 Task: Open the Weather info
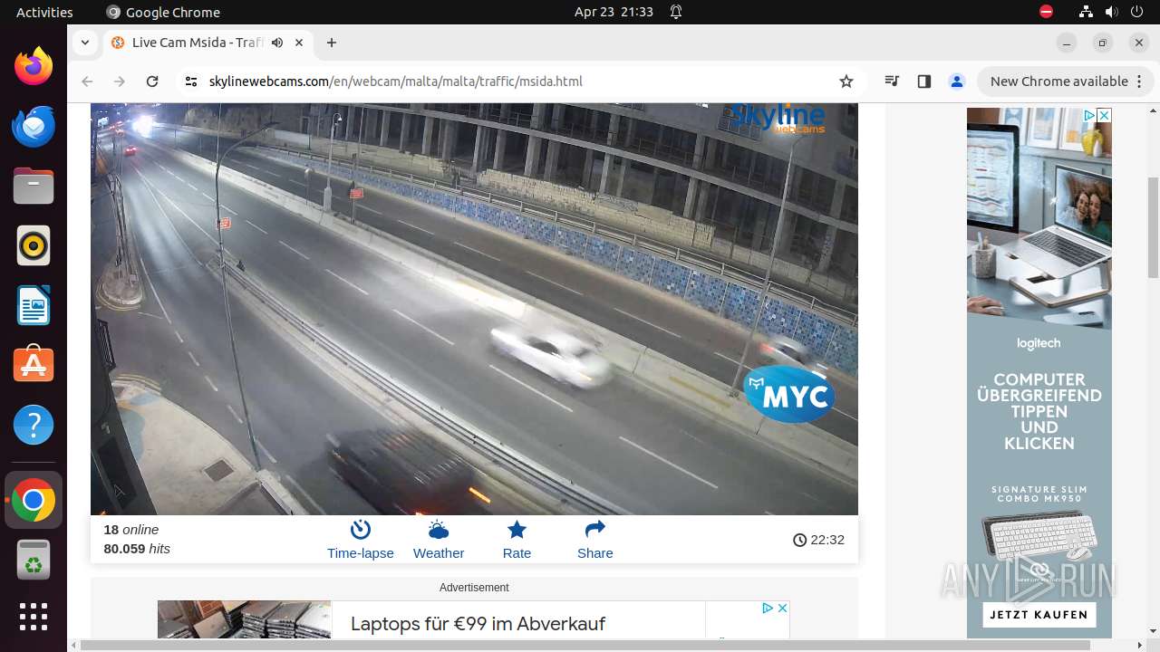pyautogui.click(x=439, y=540)
